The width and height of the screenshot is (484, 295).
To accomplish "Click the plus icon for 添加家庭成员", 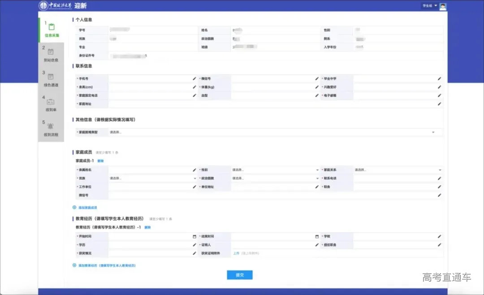I will [74, 207].
